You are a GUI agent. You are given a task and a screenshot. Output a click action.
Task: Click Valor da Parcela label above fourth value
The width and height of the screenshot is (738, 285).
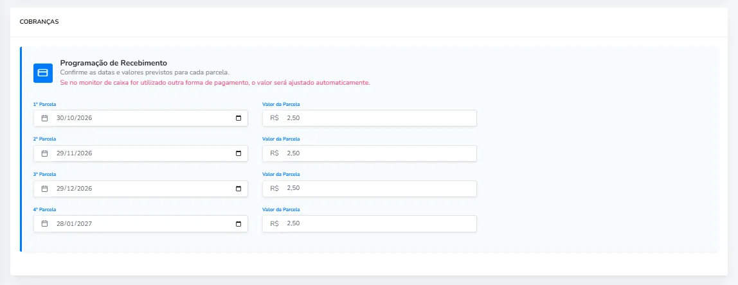tap(281, 209)
